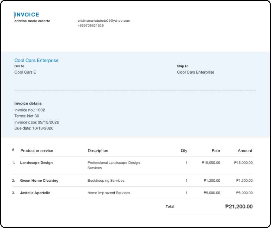
Task: Click the 'Bill to' label
Action: coord(19,66)
